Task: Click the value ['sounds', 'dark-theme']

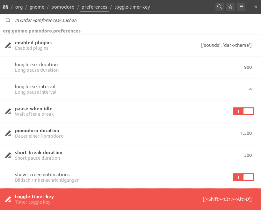Action: tap(226, 45)
